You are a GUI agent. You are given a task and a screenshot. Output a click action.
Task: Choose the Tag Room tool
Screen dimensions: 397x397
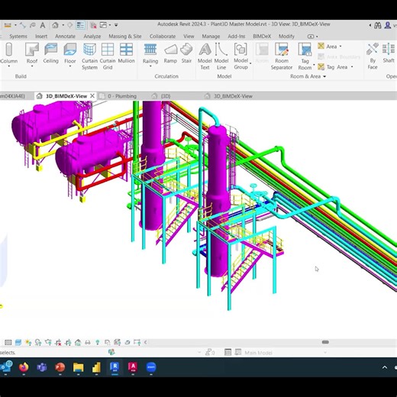[305, 56]
